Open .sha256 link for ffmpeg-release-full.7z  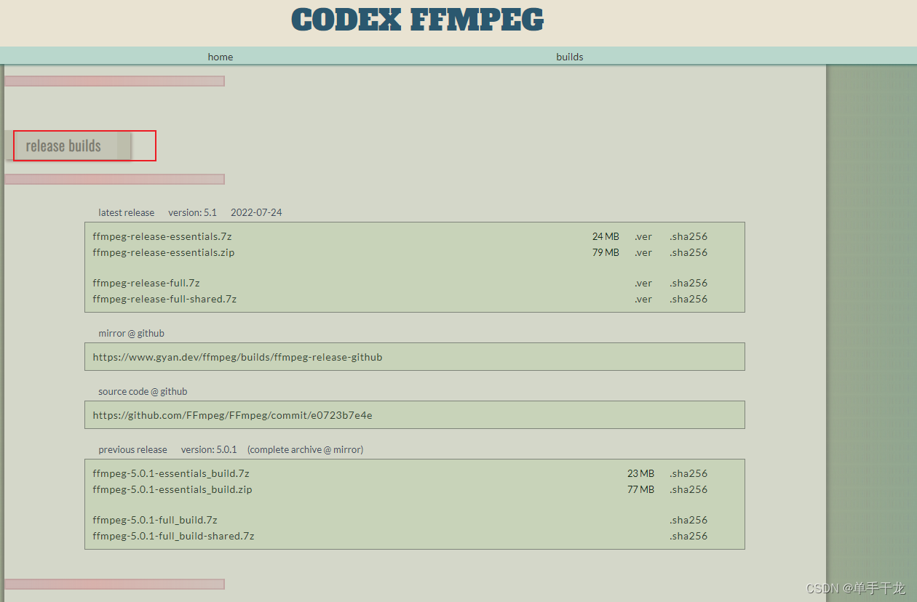[x=688, y=283]
